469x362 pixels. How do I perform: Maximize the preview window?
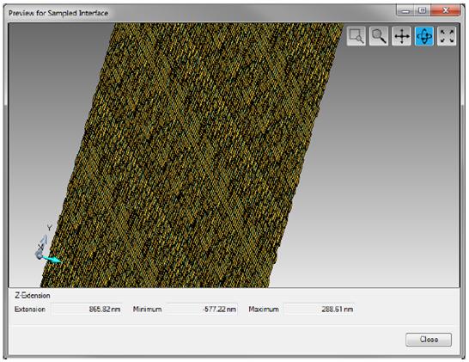423,10
